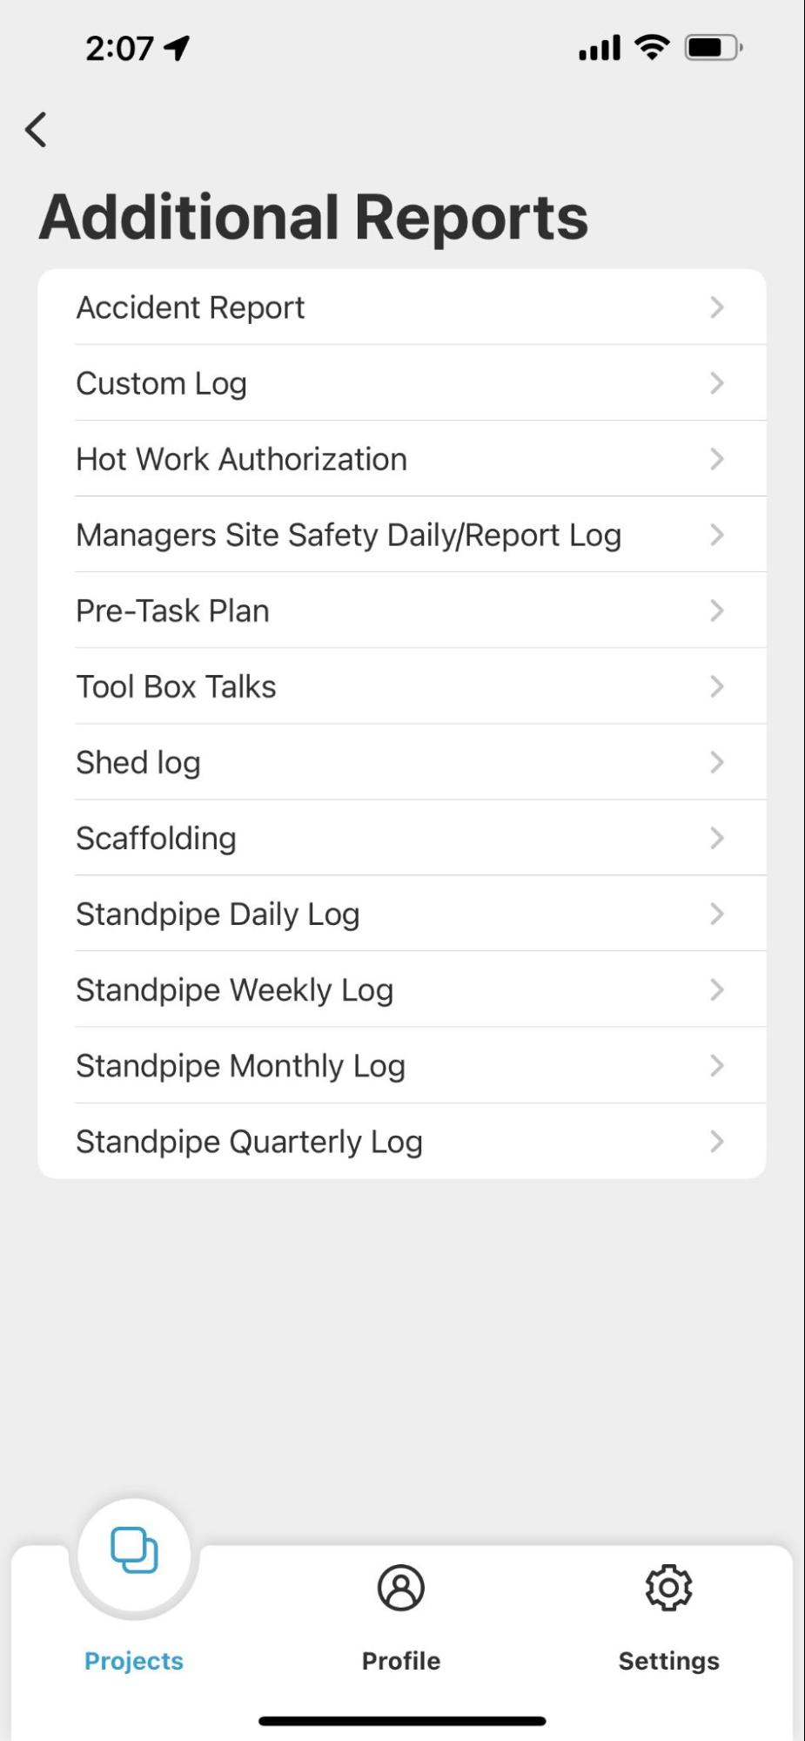
Task: Tap the cellular signal bars icon
Action: pos(600,48)
